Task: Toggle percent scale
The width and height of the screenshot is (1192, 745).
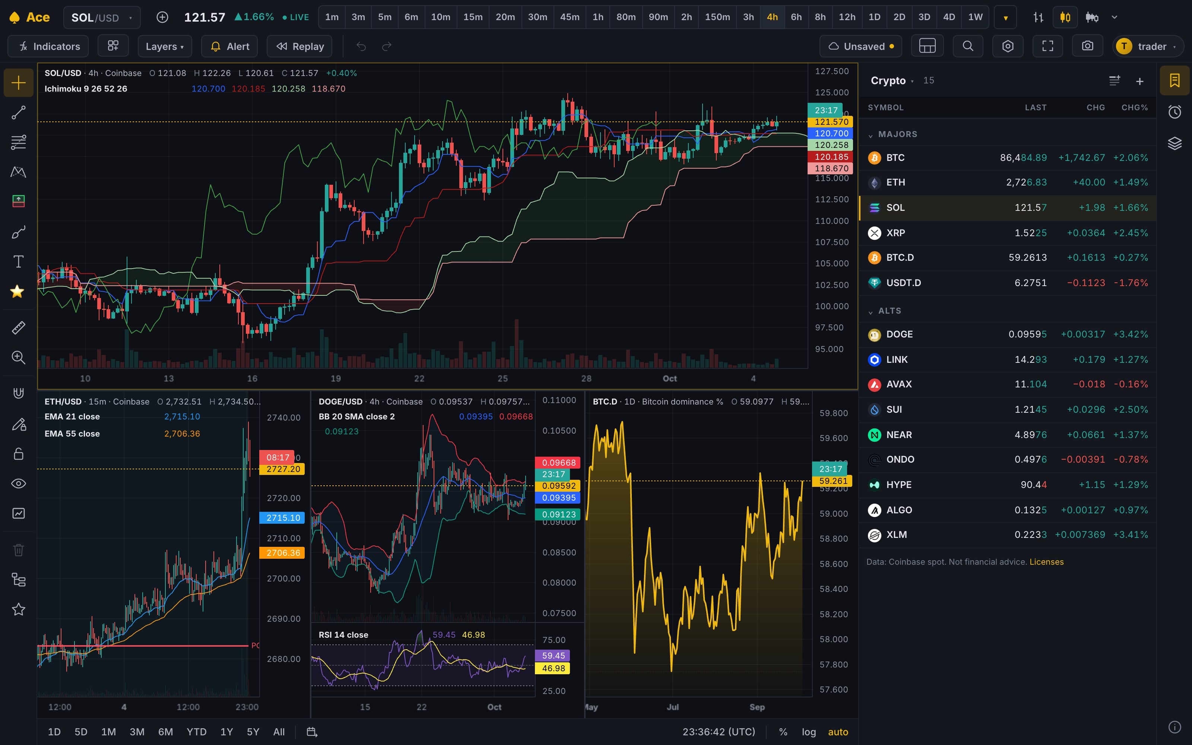Action: [x=783, y=732]
